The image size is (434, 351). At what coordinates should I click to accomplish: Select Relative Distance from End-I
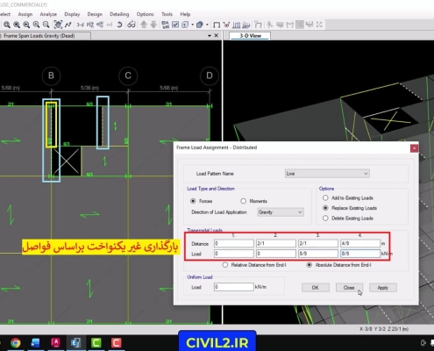click(225, 265)
